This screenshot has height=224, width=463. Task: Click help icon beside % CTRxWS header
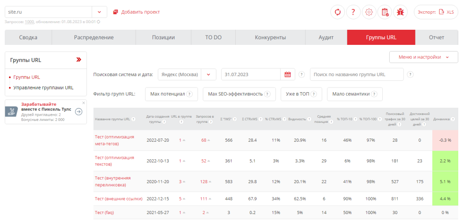click(x=284, y=119)
